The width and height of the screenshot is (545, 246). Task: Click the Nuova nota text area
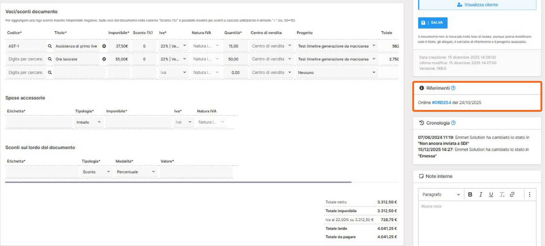tap(477, 221)
